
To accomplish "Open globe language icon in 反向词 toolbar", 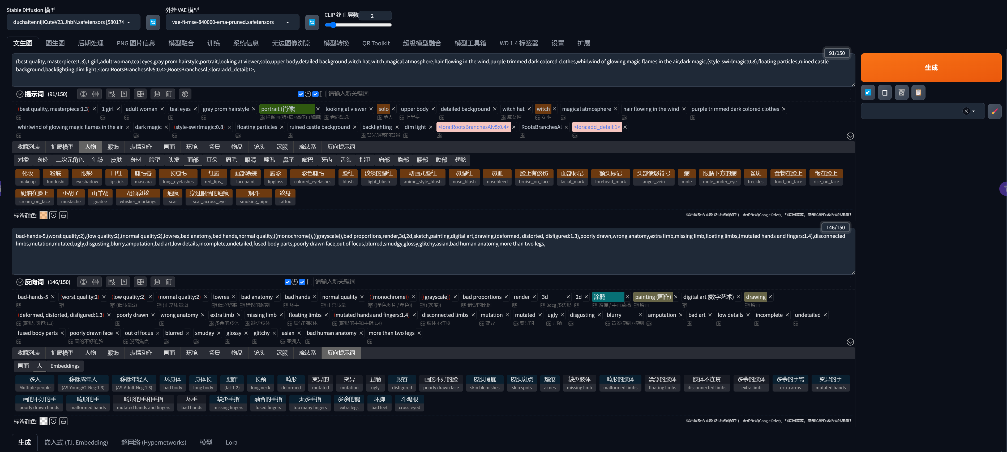I will (x=83, y=282).
